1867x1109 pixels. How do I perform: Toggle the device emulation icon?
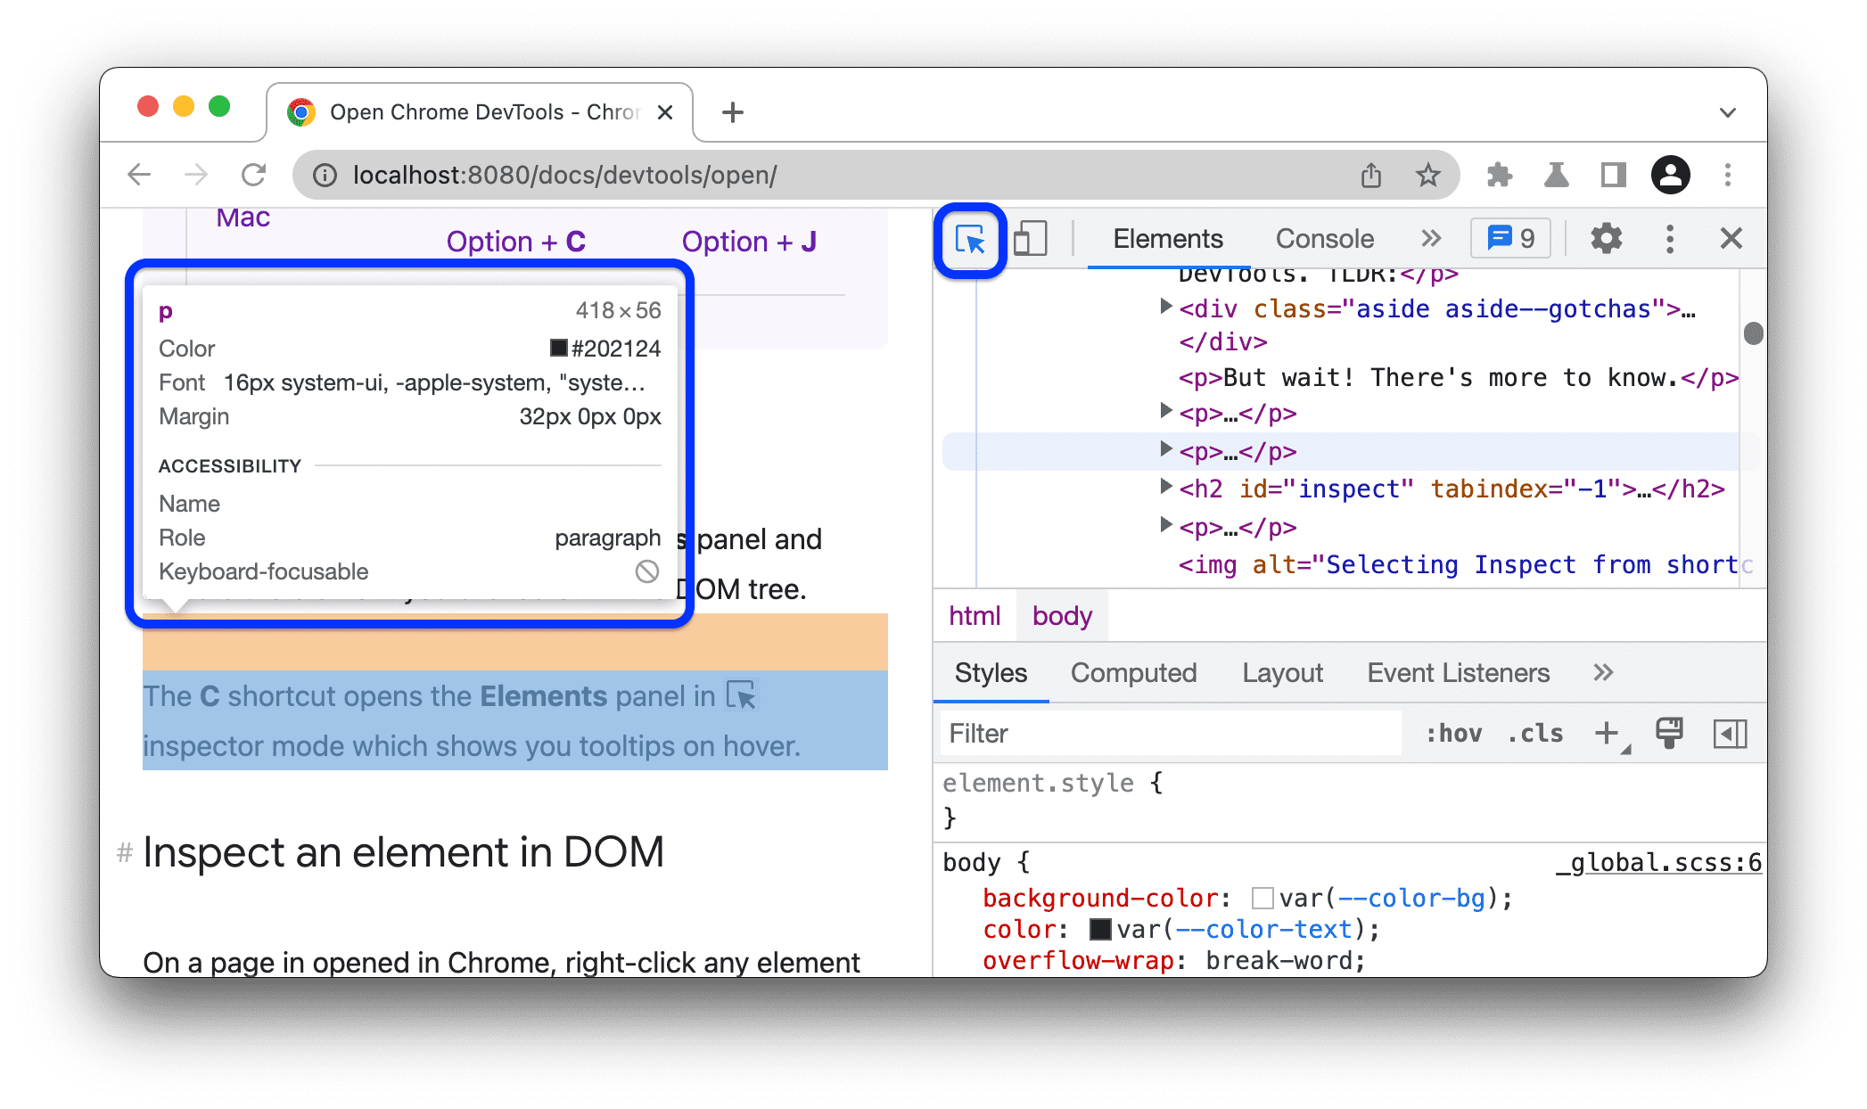click(x=1032, y=238)
